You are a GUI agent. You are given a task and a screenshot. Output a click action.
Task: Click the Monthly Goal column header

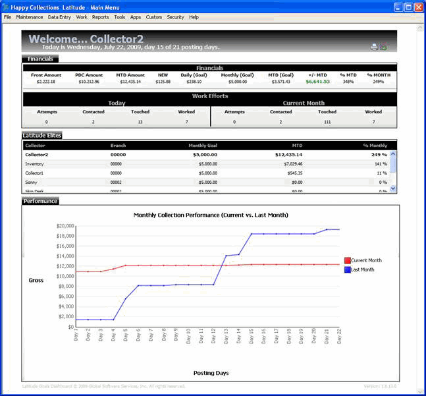pos(203,146)
